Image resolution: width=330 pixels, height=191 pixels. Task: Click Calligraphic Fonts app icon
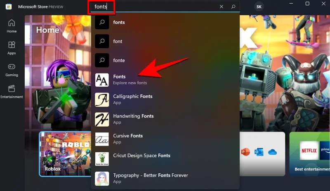point(102,99)
